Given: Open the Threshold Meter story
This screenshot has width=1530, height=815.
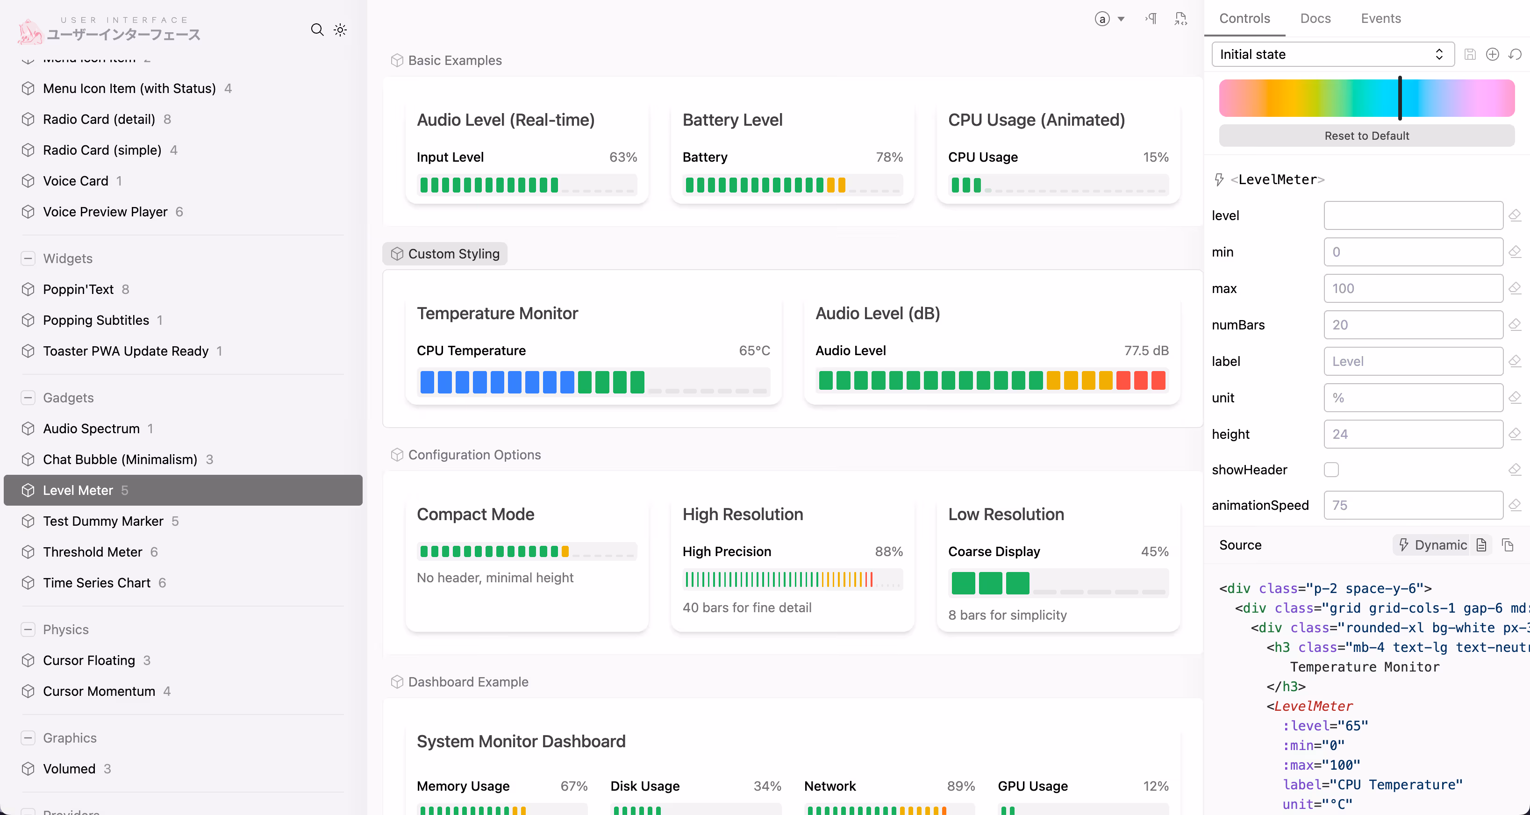Looking at the screenshot, I should [x=92, y=552].
